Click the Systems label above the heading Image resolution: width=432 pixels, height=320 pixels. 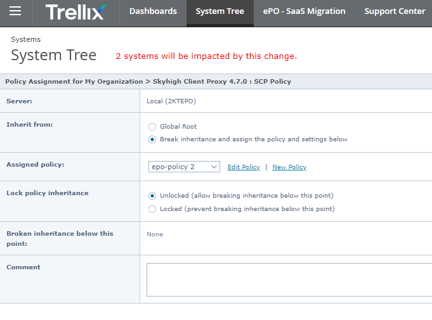25,39
